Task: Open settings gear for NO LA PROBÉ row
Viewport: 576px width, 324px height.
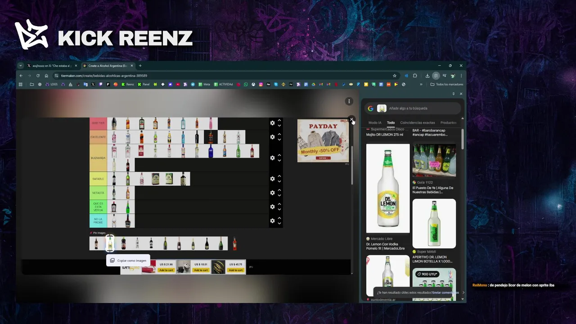Action: [272, 220]
